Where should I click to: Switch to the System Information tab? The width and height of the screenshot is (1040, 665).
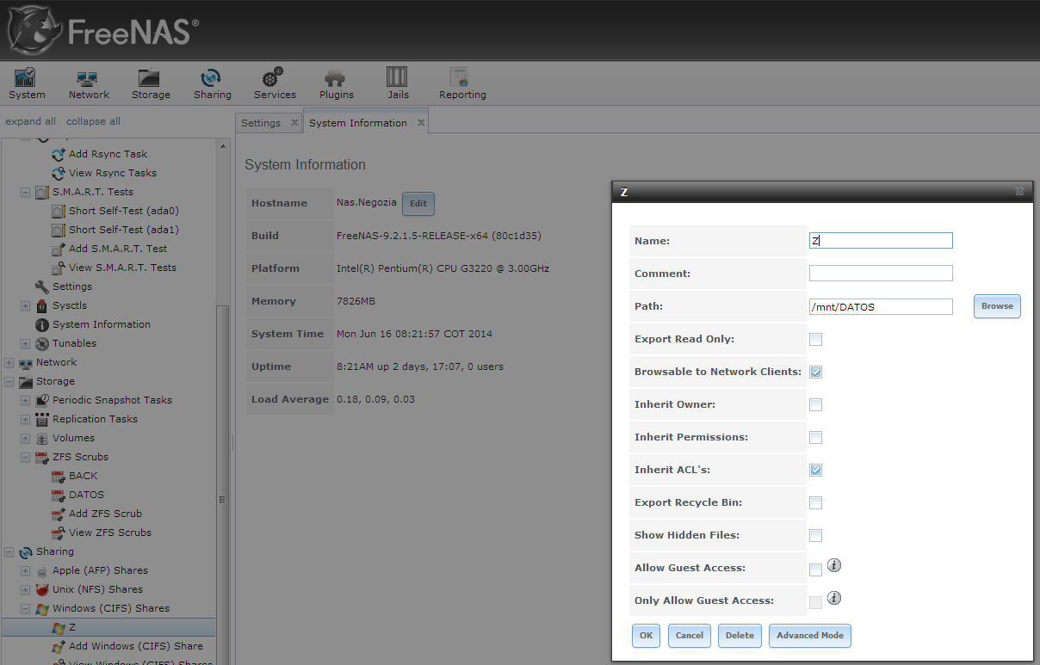pos(358,123)
